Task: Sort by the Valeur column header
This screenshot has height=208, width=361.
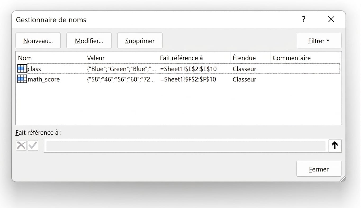Action: (121, 58)
